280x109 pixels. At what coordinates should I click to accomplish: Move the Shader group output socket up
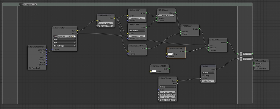(x=241, y=53)
